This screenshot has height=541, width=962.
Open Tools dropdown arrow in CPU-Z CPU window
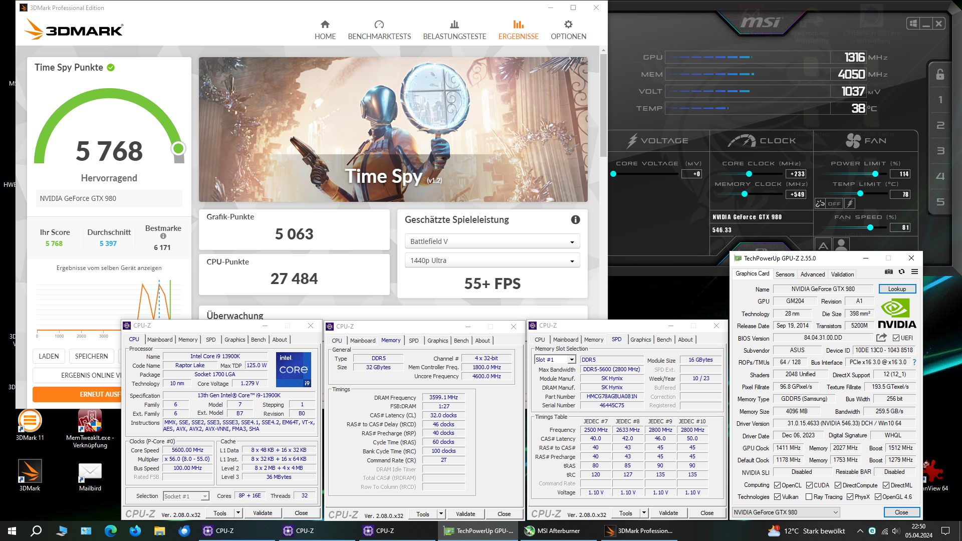(x=238, y=513)
